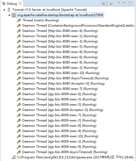Click icon of thread ajp-bio-8009-Acceptor-0
The width and height of the screenshot is (136, 161).
[19, 110]
